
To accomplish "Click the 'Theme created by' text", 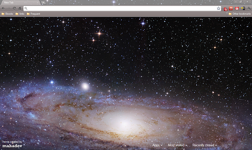I will coord(12,142).
